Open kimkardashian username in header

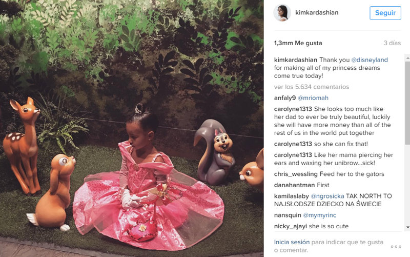click(x=317, y=12)
